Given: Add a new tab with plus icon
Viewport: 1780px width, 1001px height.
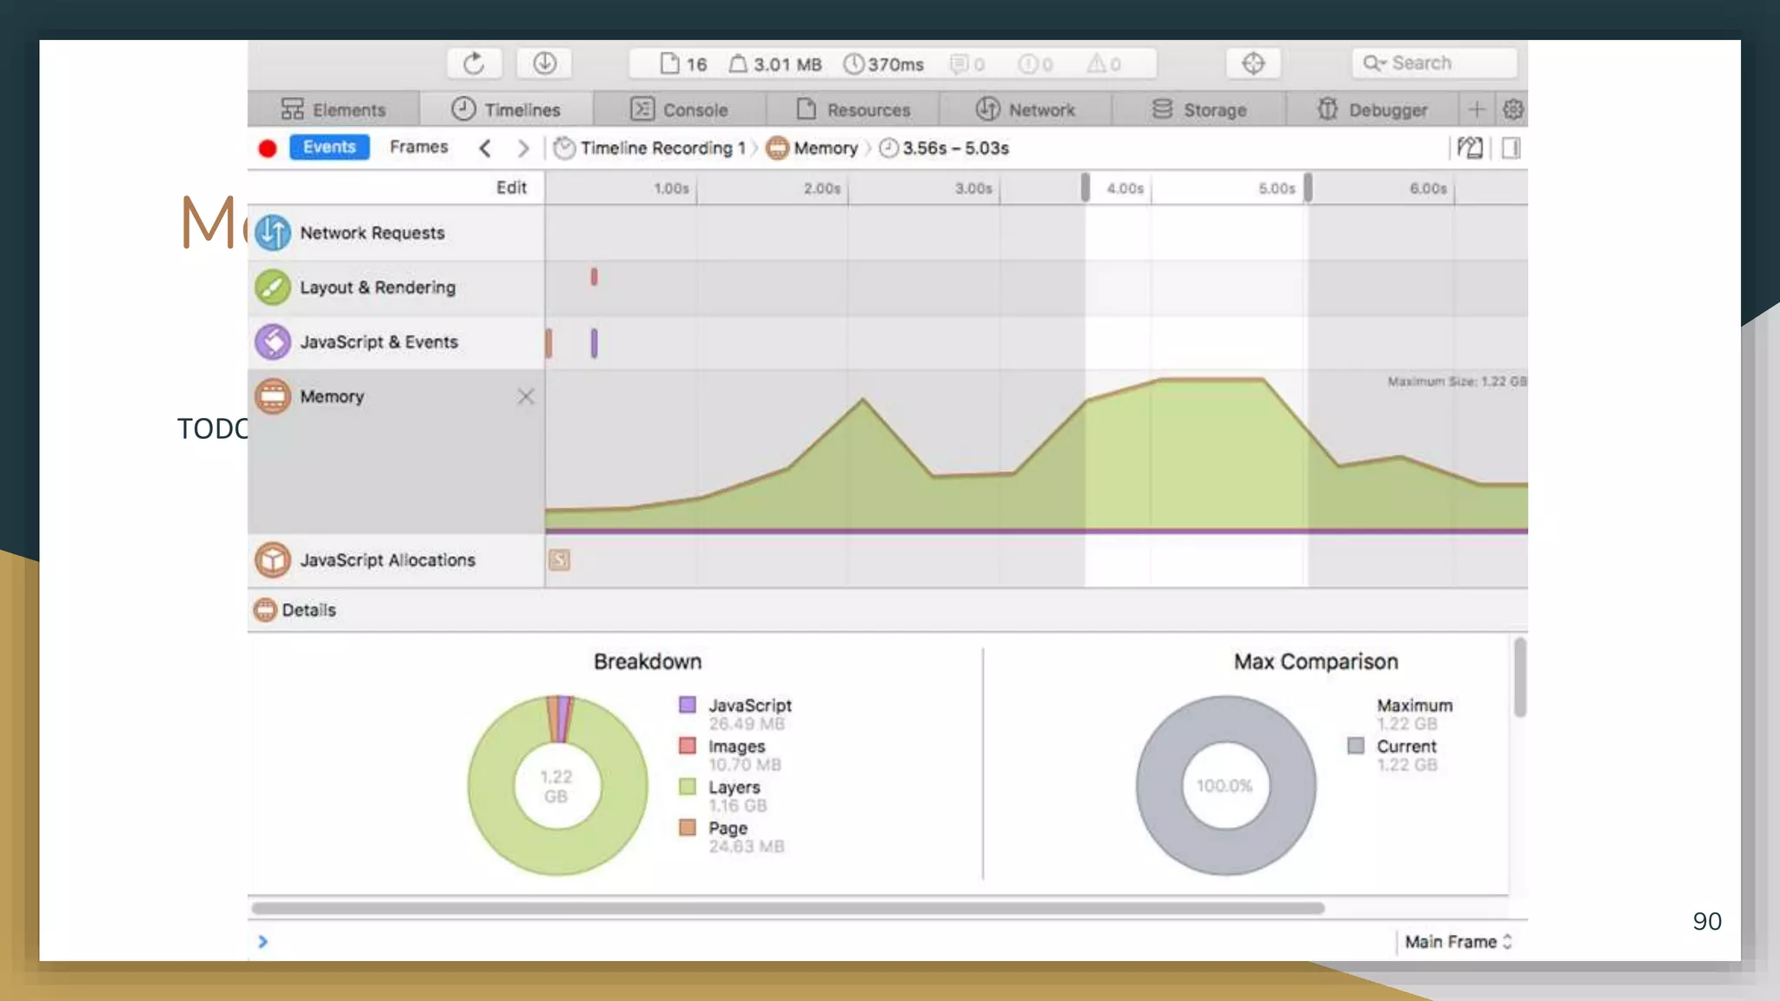Looking at the screenshot, I should click(1477, 109).
